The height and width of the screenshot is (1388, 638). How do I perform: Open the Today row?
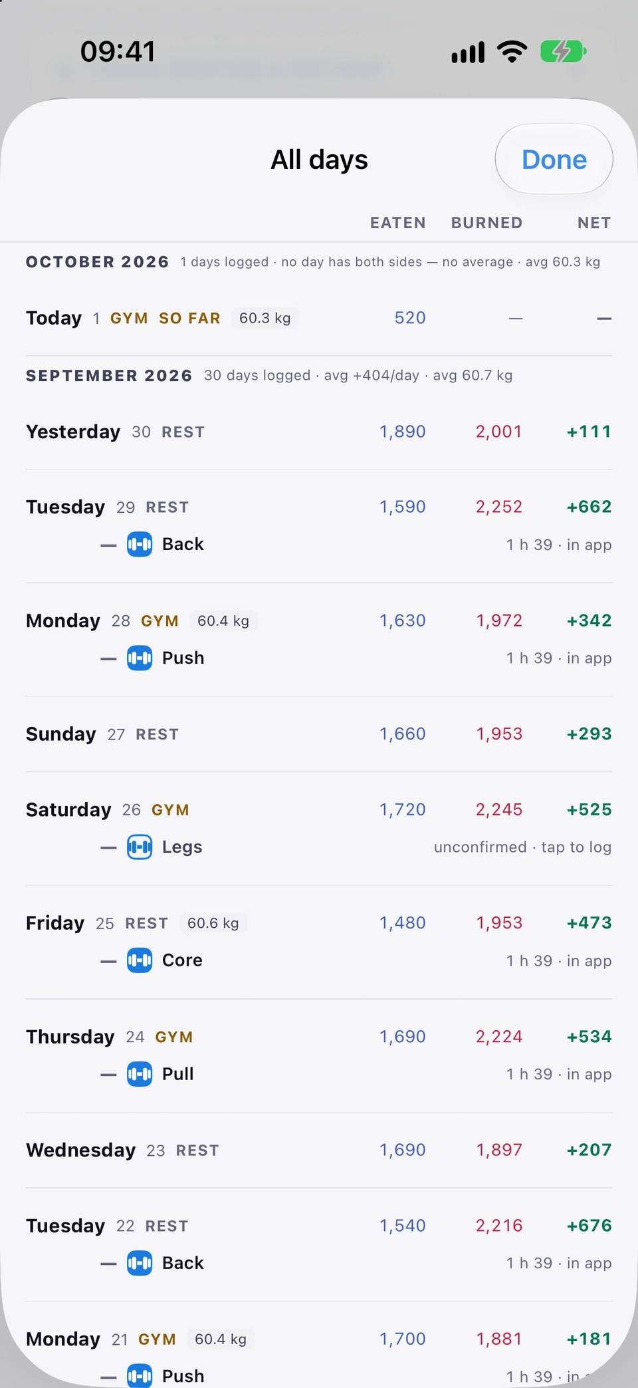[x=319, y=318]
